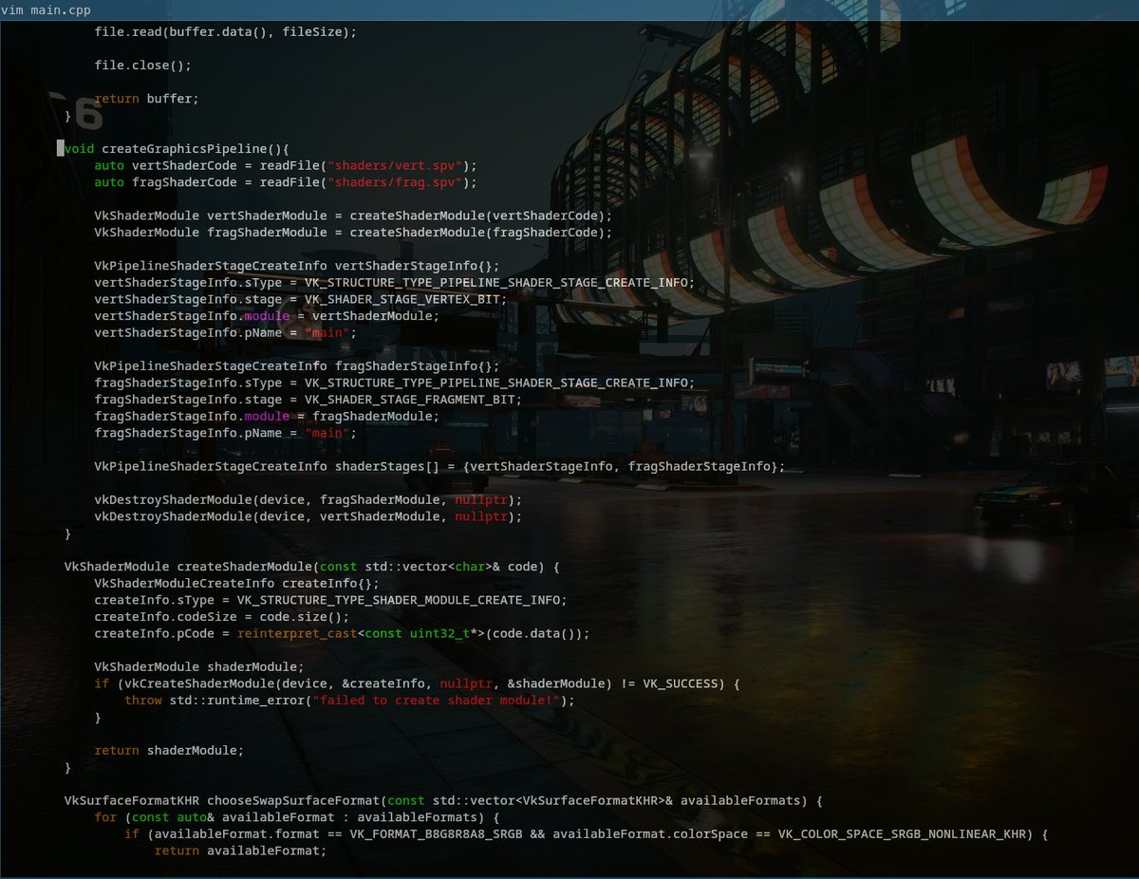
Task: Click the 'VK_STRUCTURE_TYPE_SHADER_MODULE_CREATE_INFO' constant
Action: 399,601
